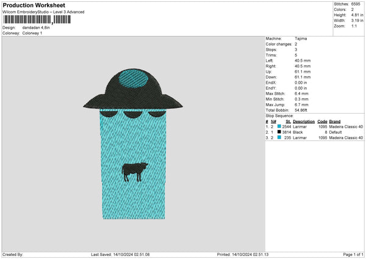Click the Zoom value 1:1
366x259 pixels.
354,26
